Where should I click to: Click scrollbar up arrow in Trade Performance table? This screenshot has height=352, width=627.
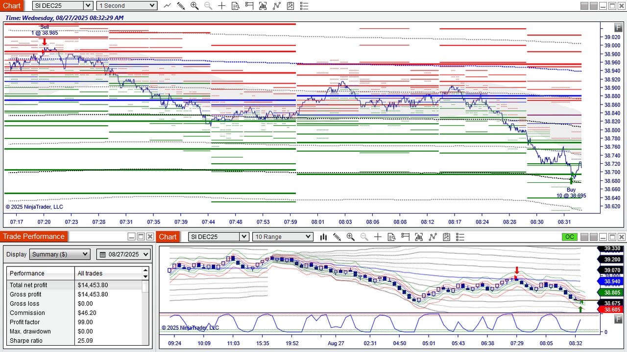pos(145,270)
